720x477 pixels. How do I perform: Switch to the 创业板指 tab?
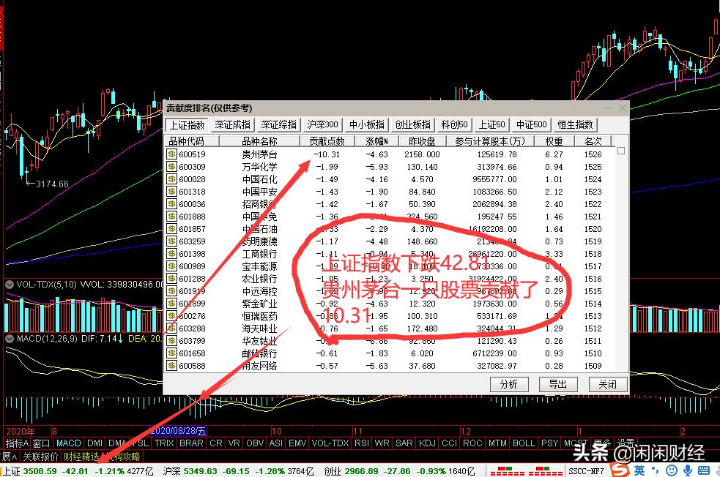coord(413,124)
